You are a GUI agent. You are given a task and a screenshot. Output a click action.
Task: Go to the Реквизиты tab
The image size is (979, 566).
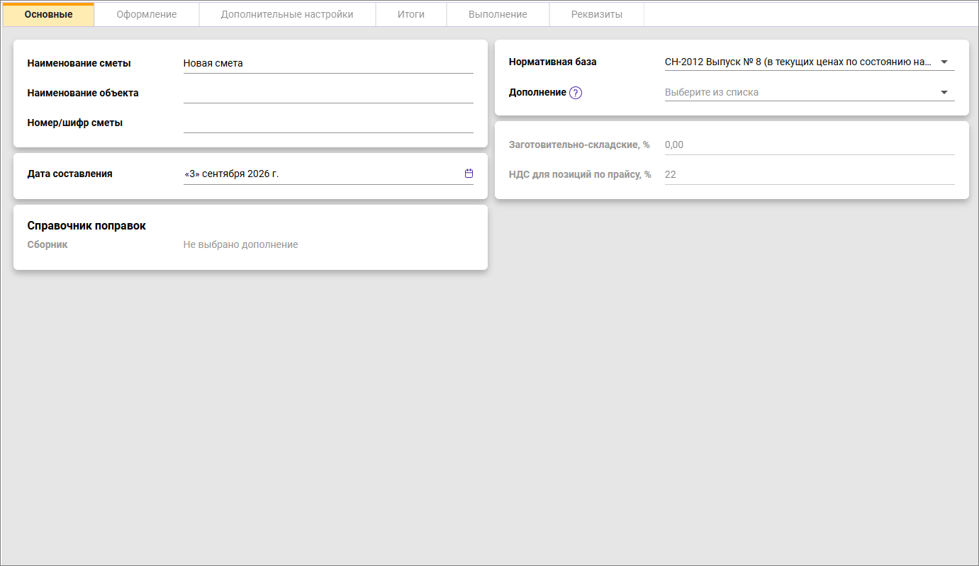(597, 14)
